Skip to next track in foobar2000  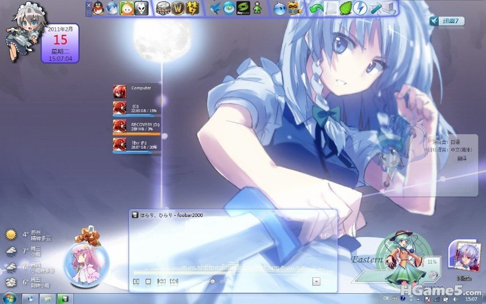pos(174,281)
